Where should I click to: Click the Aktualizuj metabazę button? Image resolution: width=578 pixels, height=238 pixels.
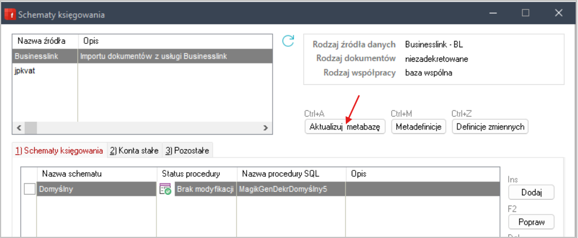[x=345, y=127]
